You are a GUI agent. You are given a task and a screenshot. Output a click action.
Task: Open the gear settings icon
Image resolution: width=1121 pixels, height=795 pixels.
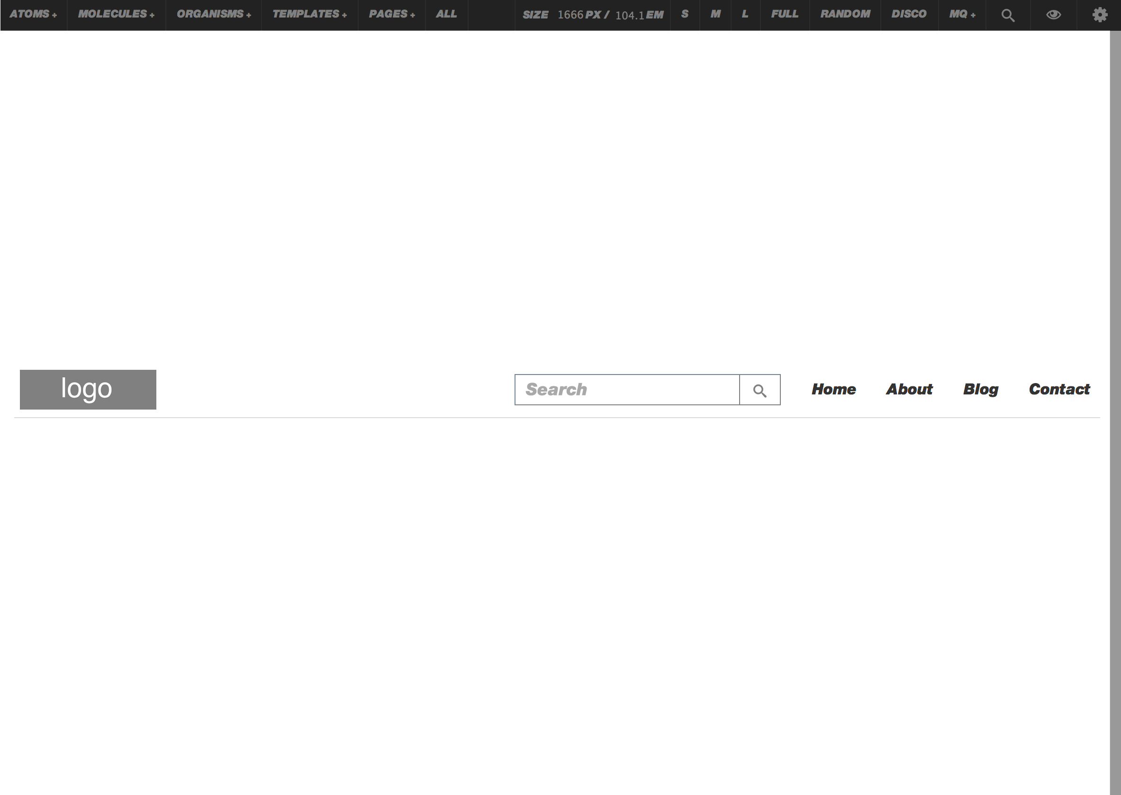point(1100,15)
